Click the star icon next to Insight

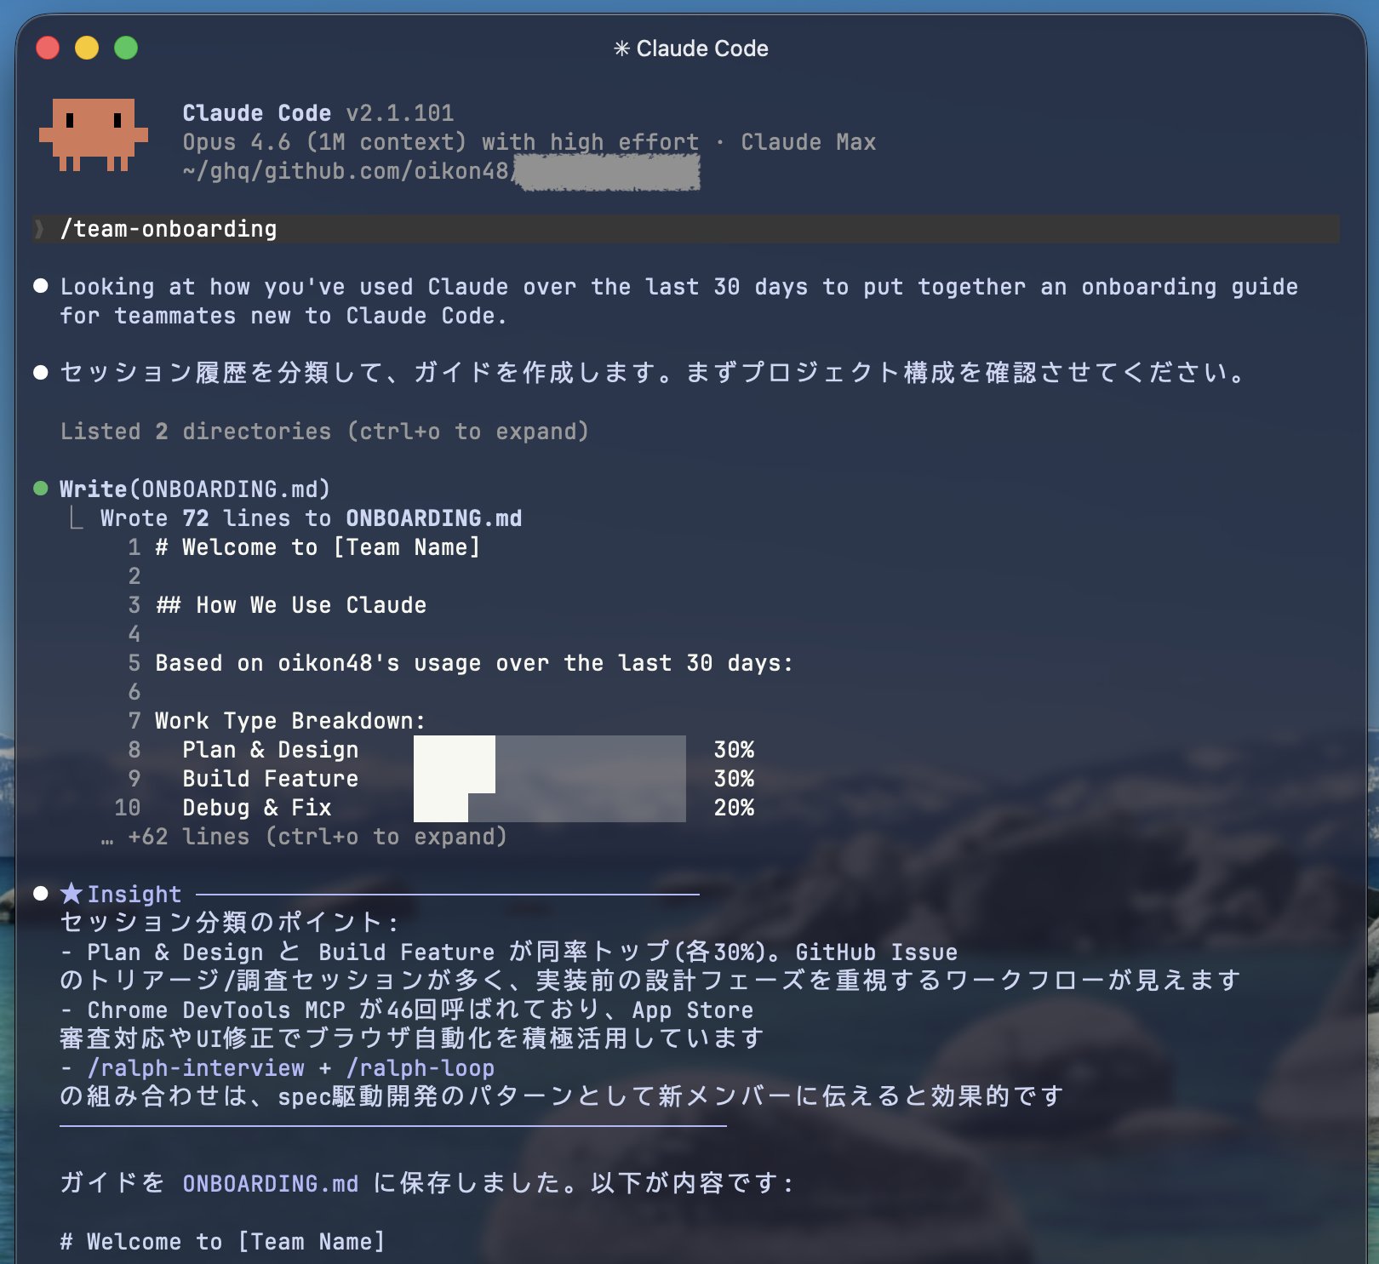coord(72,894)
